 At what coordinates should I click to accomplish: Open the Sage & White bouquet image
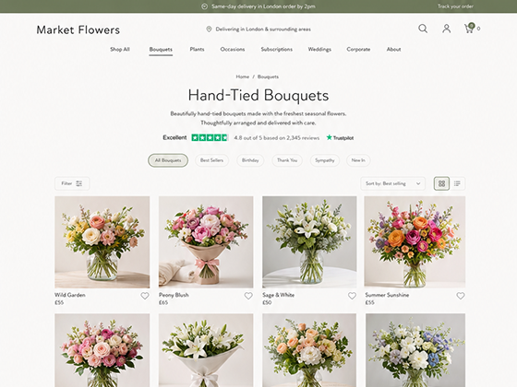click(x=309, y=242)
